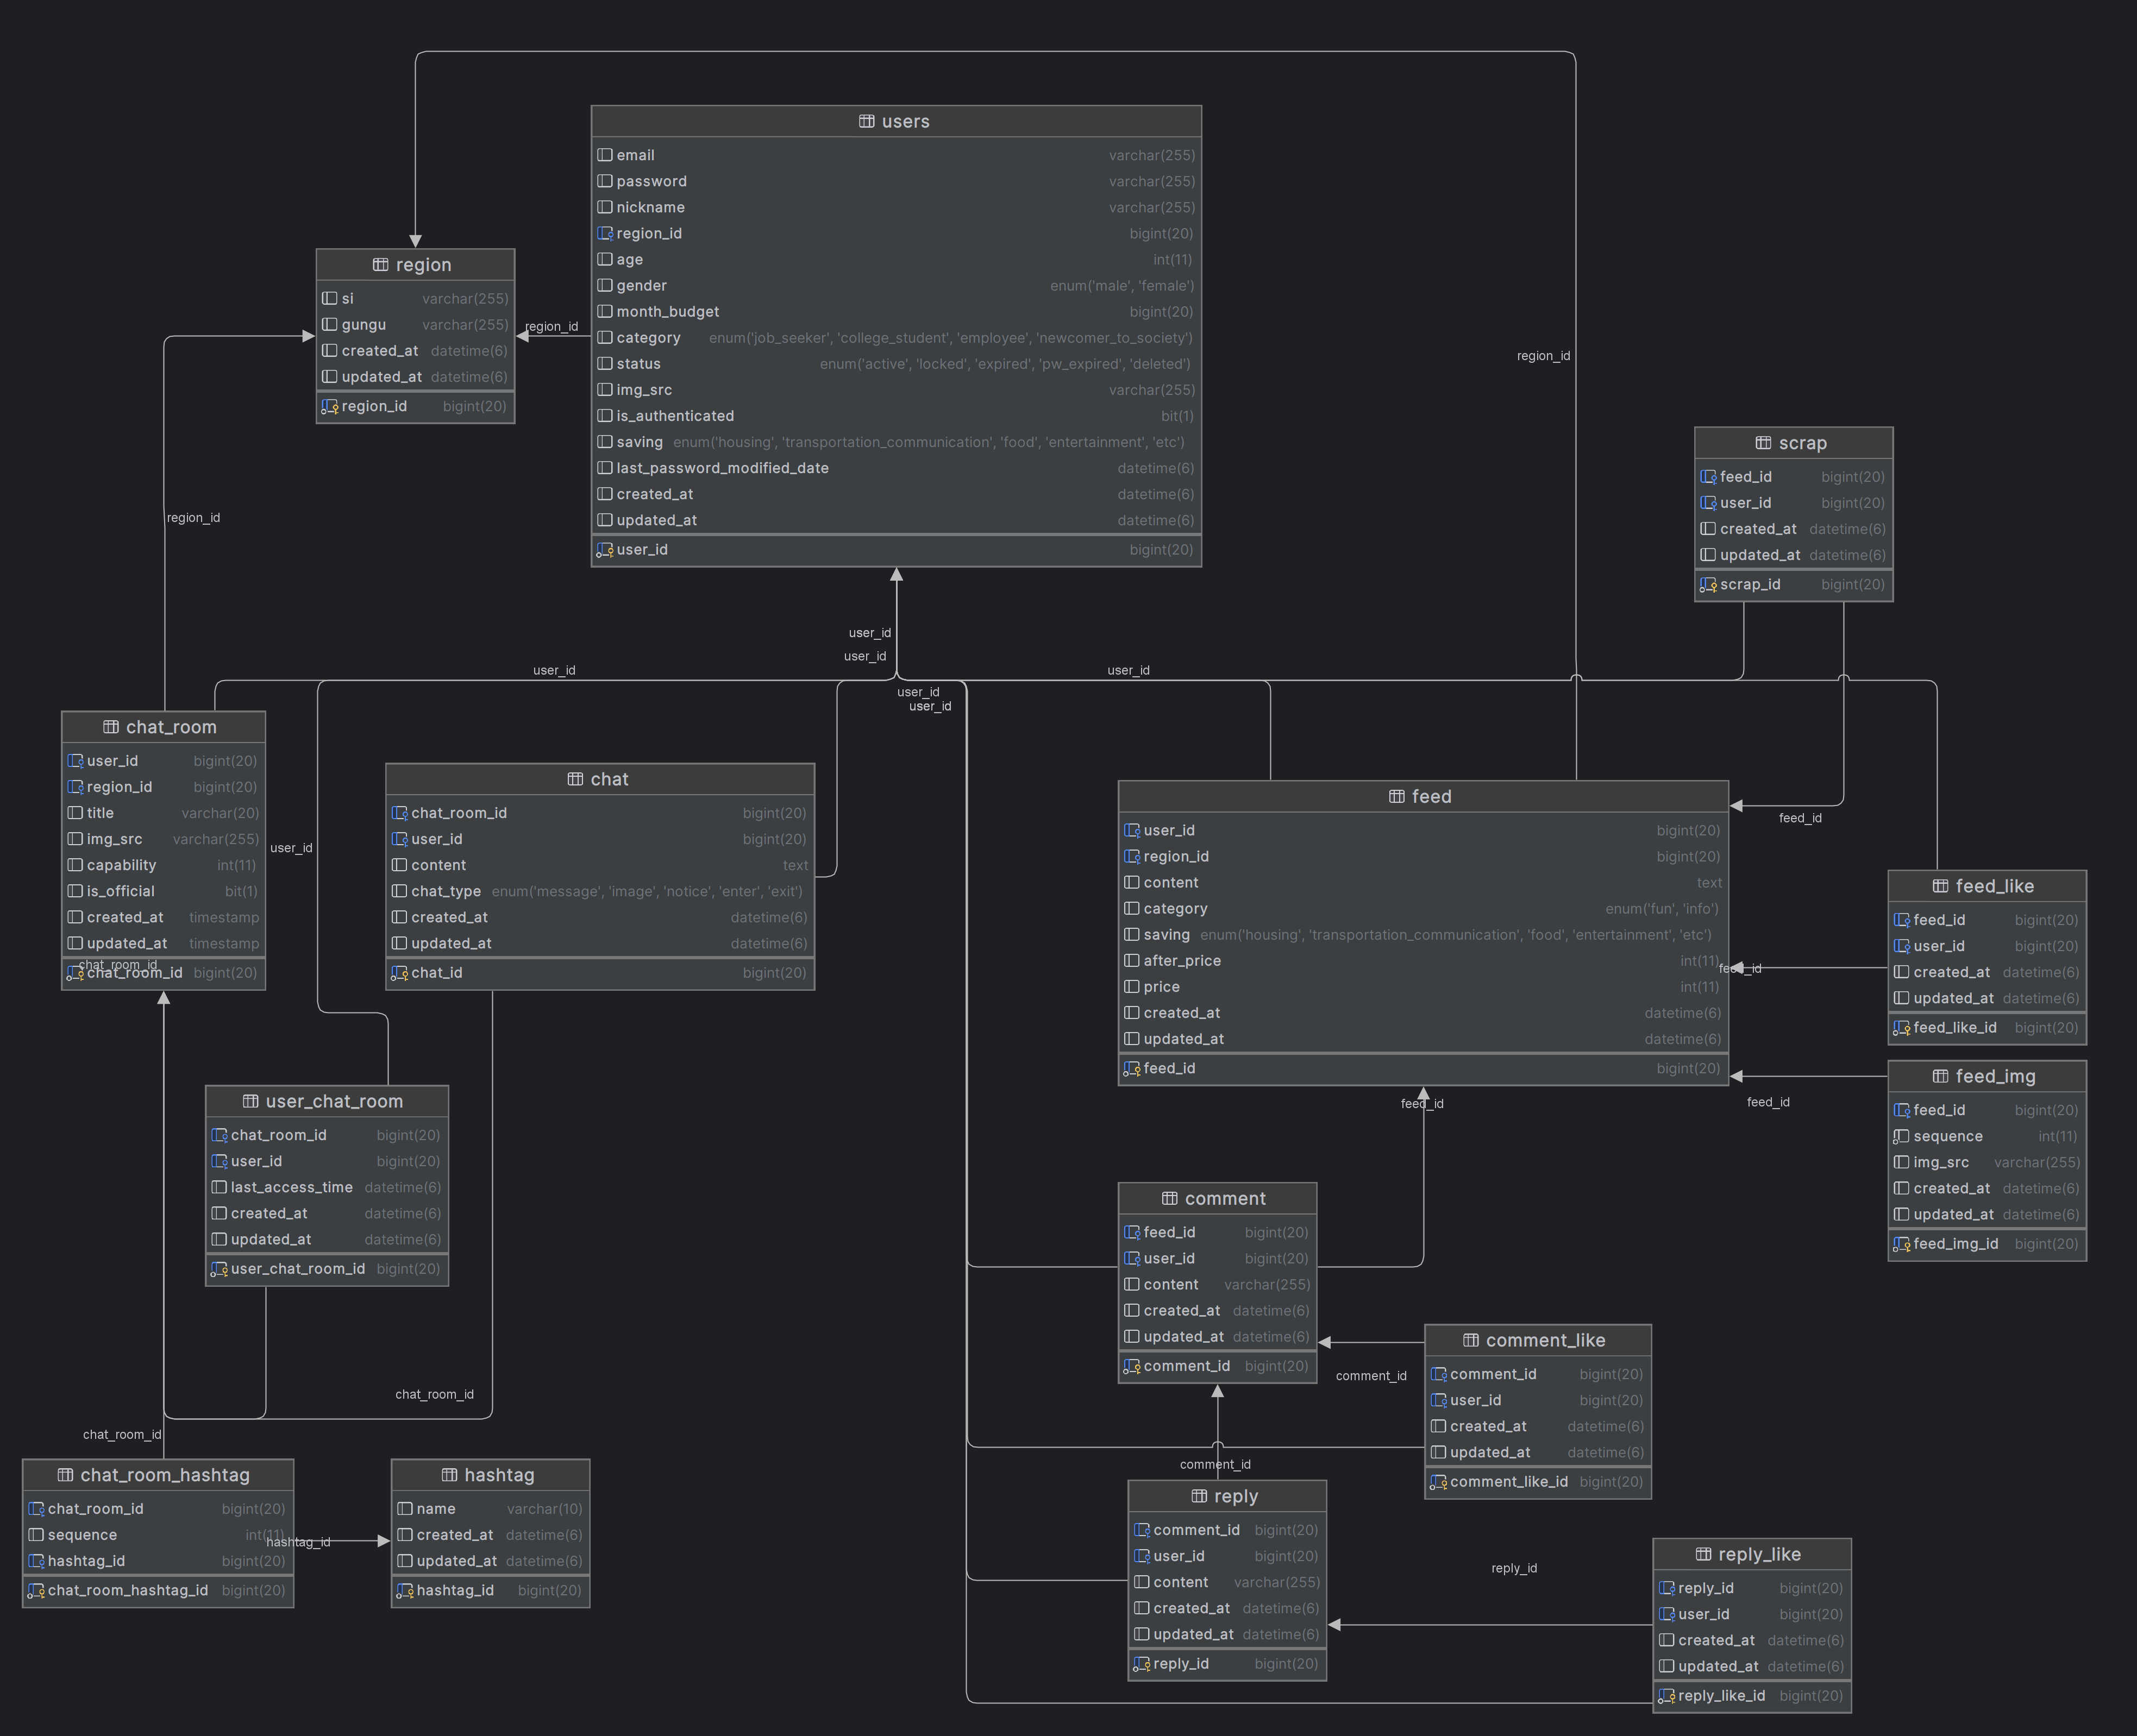This screenshot has height=1736, width=2137.
Task: Select the feed table title
Action: tap(1432, 797)
